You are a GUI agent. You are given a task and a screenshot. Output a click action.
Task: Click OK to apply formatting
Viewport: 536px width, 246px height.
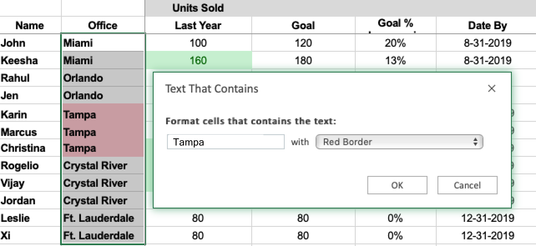(x=397, y=185)
